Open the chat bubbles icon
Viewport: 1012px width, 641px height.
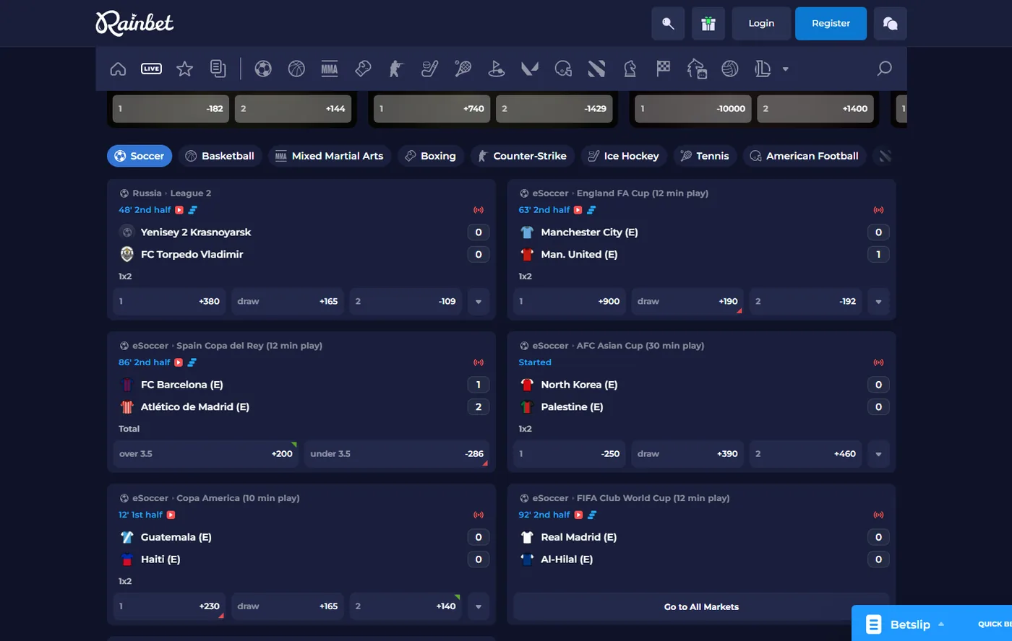(891, 23)
